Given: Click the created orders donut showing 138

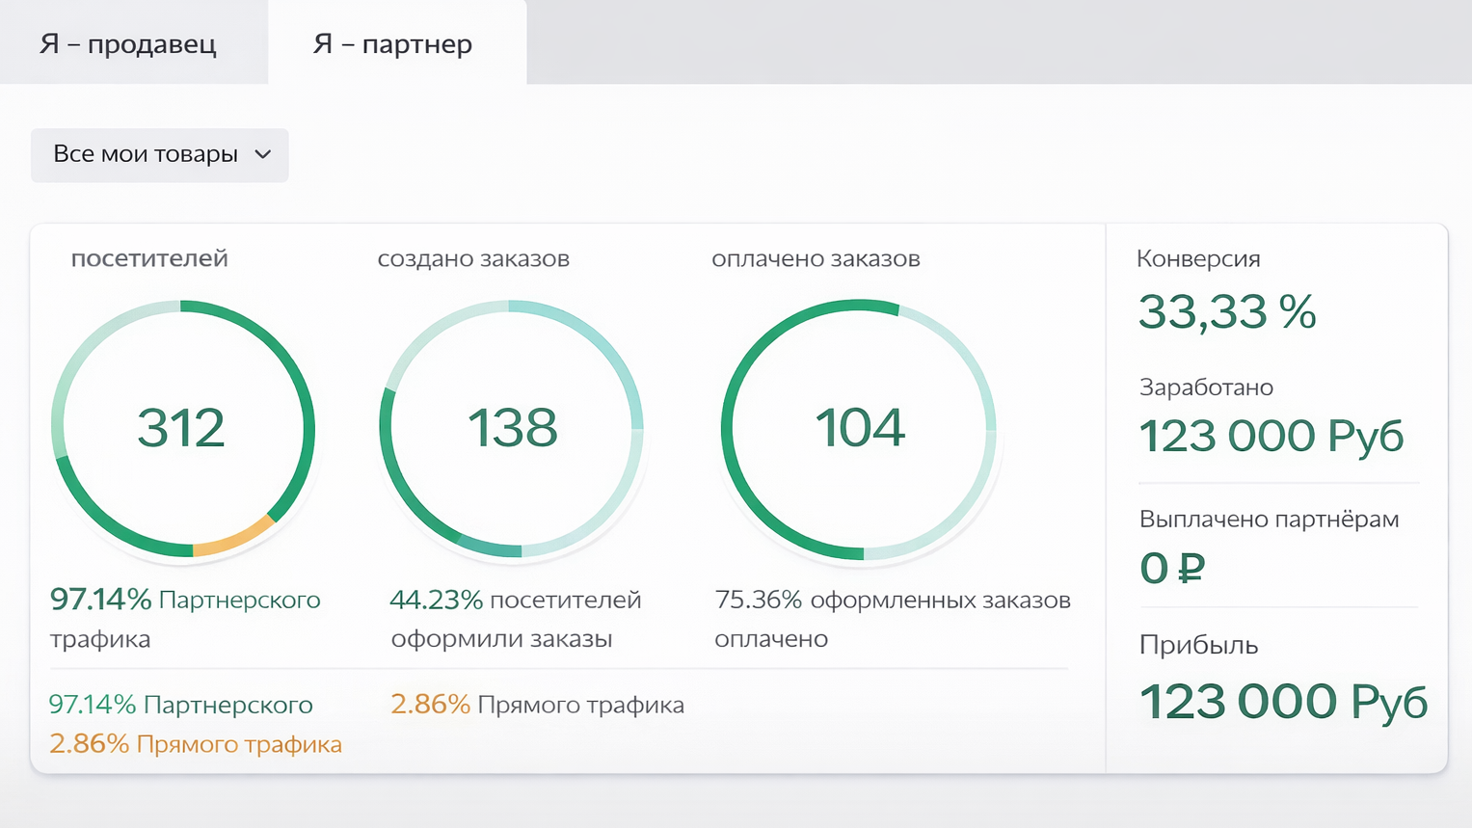Looking at the screenshot, I should pos(512,428).
